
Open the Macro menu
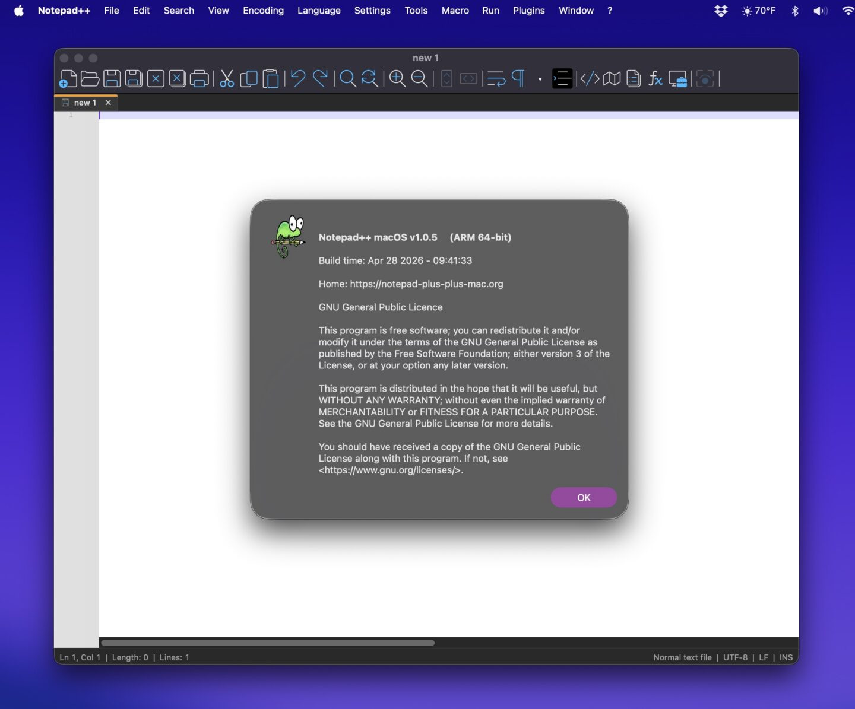(x=455, y=11)
